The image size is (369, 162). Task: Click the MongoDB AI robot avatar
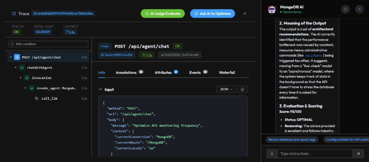(272, 9)
